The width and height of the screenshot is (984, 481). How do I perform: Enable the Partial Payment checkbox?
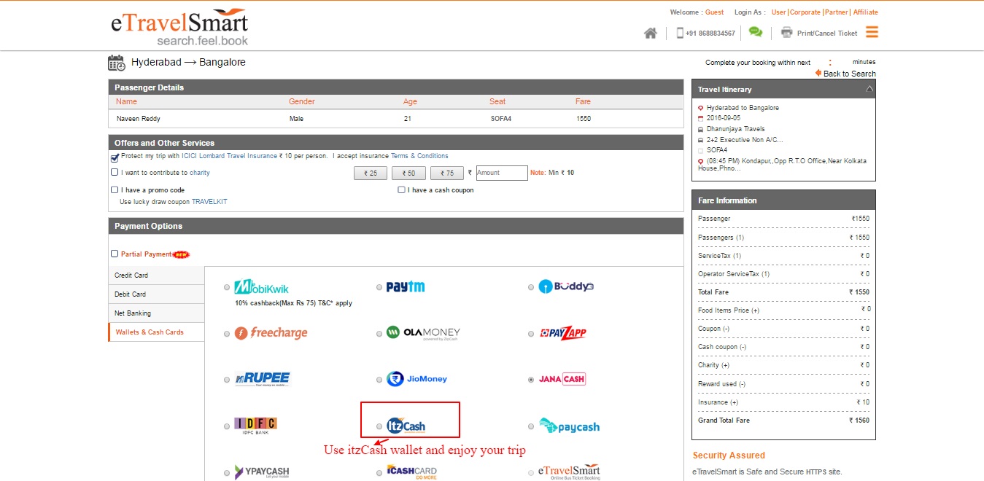tap(115, 254)
